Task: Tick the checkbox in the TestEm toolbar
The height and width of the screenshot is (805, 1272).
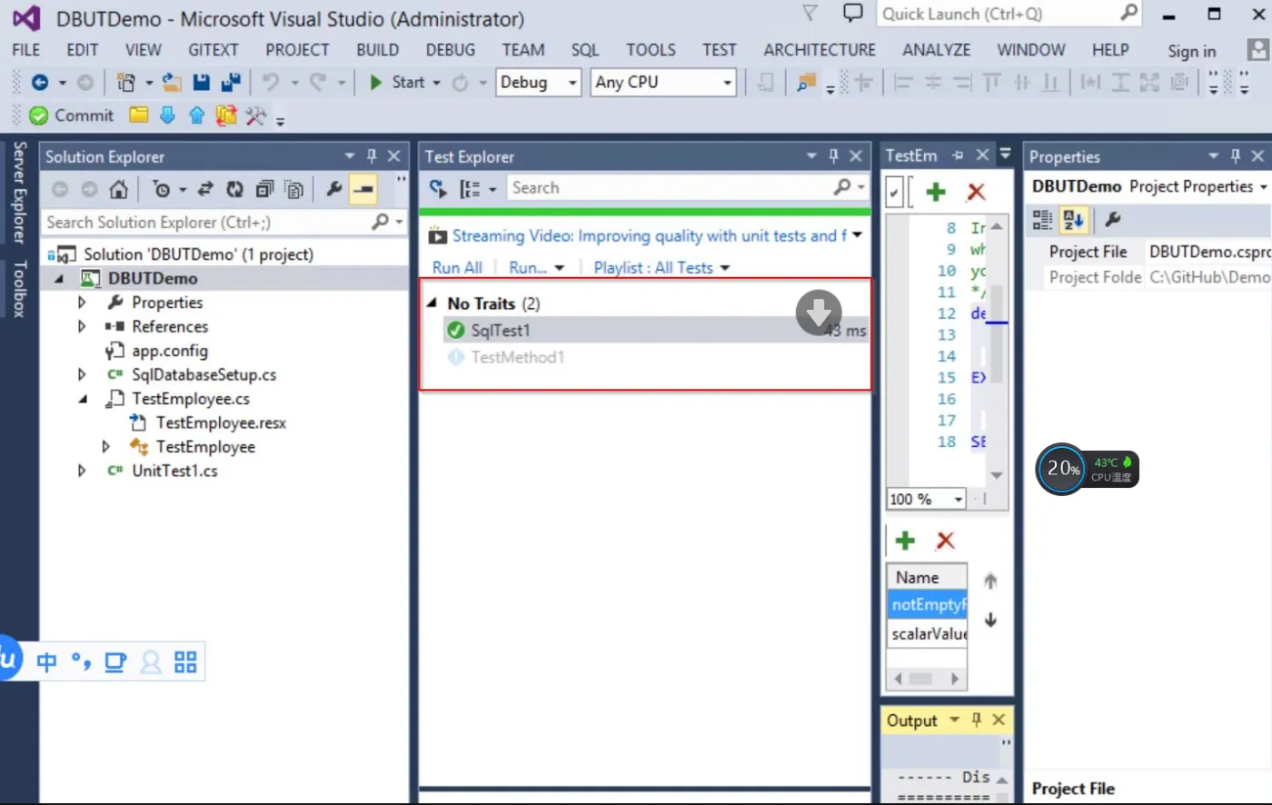Action: [895, 193]
